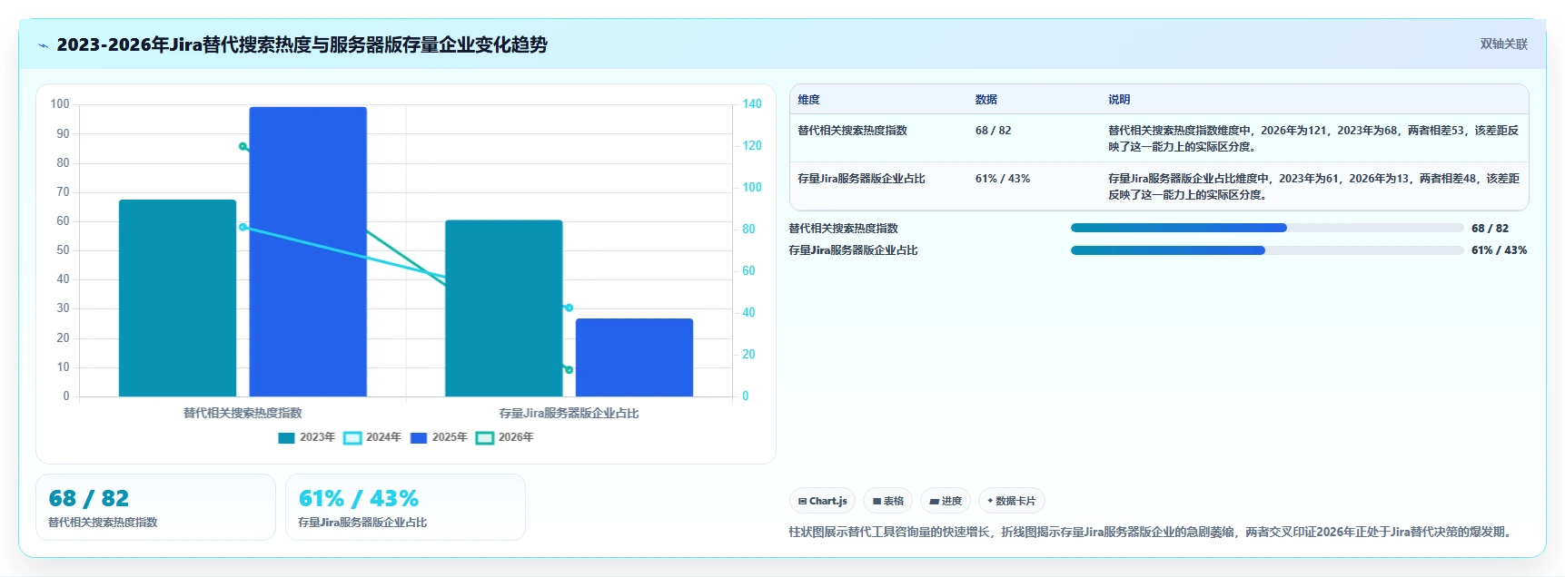Toggle the 2024年 legend swatch
Screen dimensions: 1565x577
(x=352, y=438)
